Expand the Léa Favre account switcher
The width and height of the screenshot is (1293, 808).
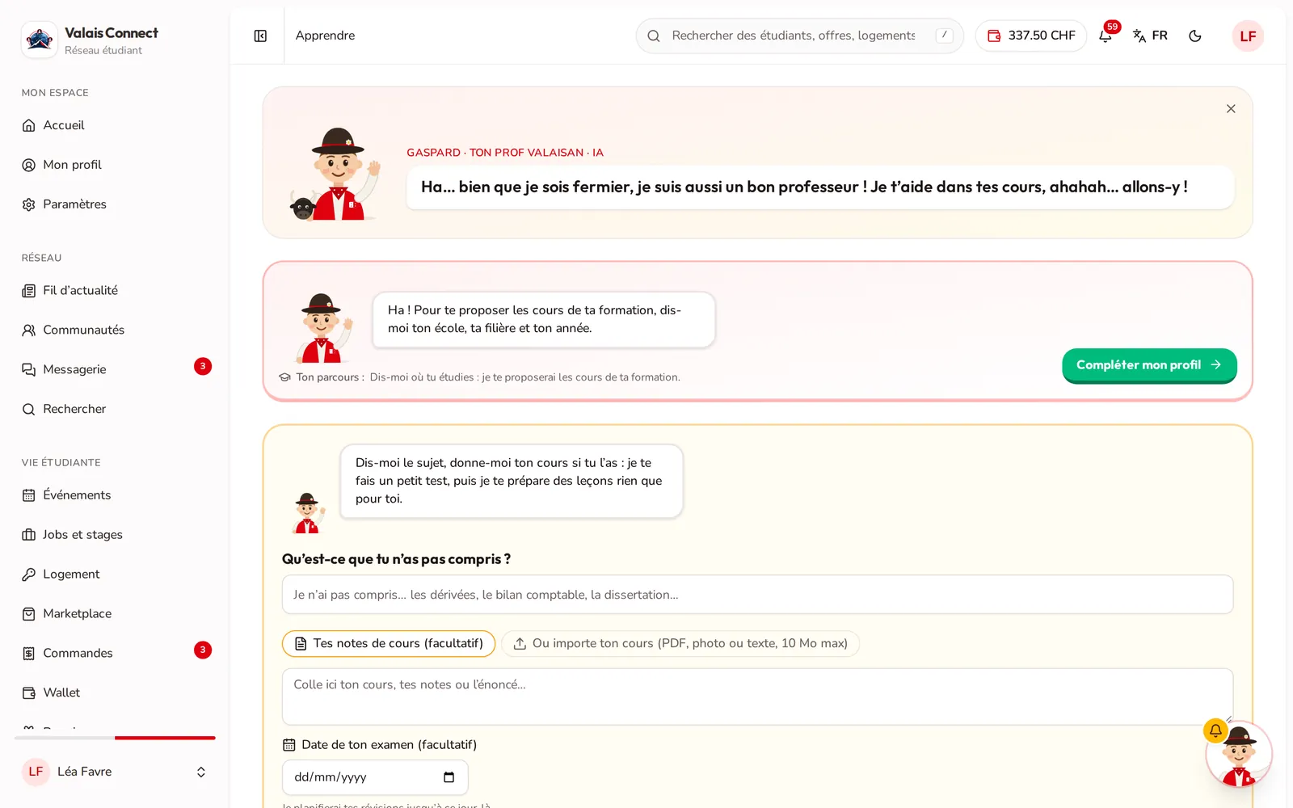point(116,772)
